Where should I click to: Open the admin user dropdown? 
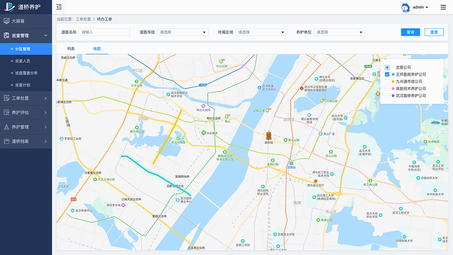coord(420,7)
